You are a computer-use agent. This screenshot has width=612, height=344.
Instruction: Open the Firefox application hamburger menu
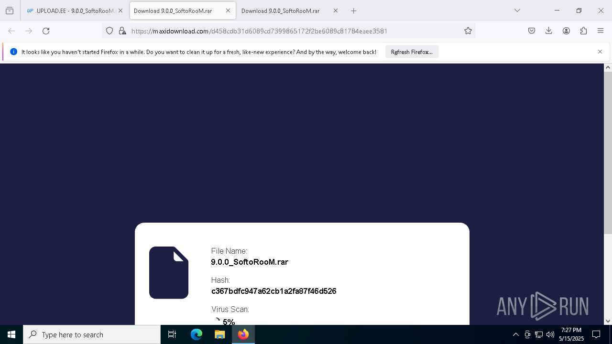pyautogui.click(x=601, y=31)
